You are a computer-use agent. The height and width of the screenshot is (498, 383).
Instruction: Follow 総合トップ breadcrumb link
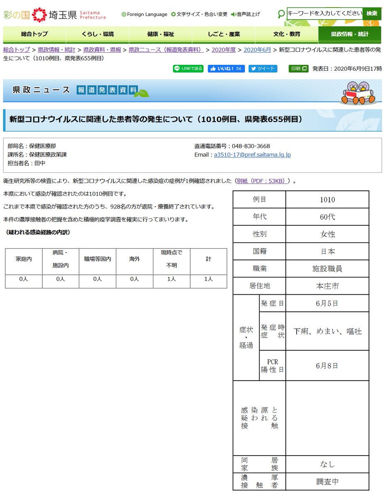(17, 50)
